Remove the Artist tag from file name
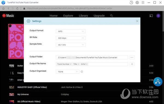The height and width of the screenshot is (104, 164). (x=87, y=64)
